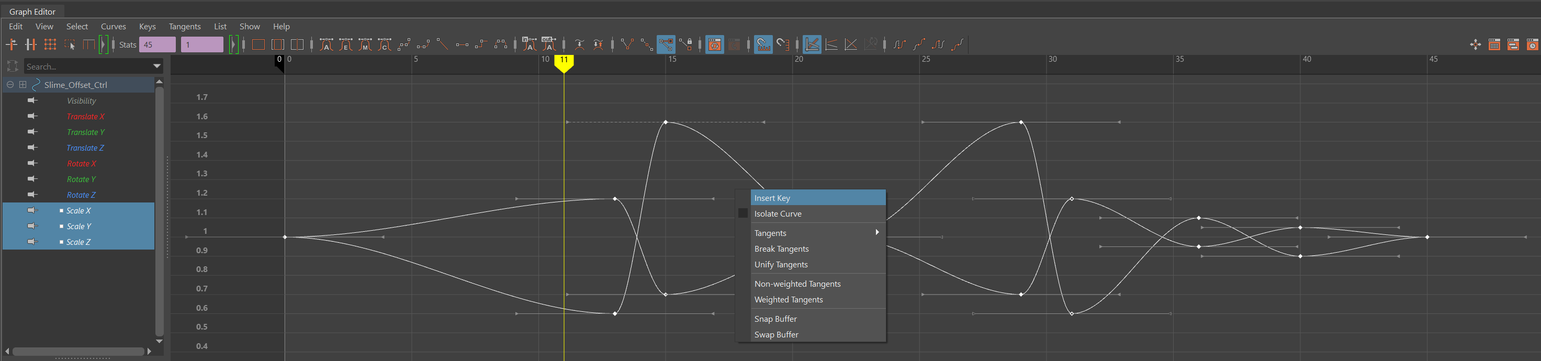Toggle Stacked view
Image resolution: width=1541 pixels, height=361 pixels.
(831, 44)
